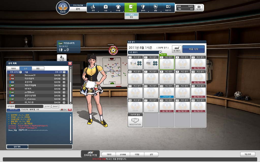This screenshot has height=162, width=260.
Task: Open the 클럽 shield icon
Action: [155, 8]
